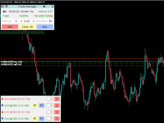Click input box of 1864.99 sell order

50,99
